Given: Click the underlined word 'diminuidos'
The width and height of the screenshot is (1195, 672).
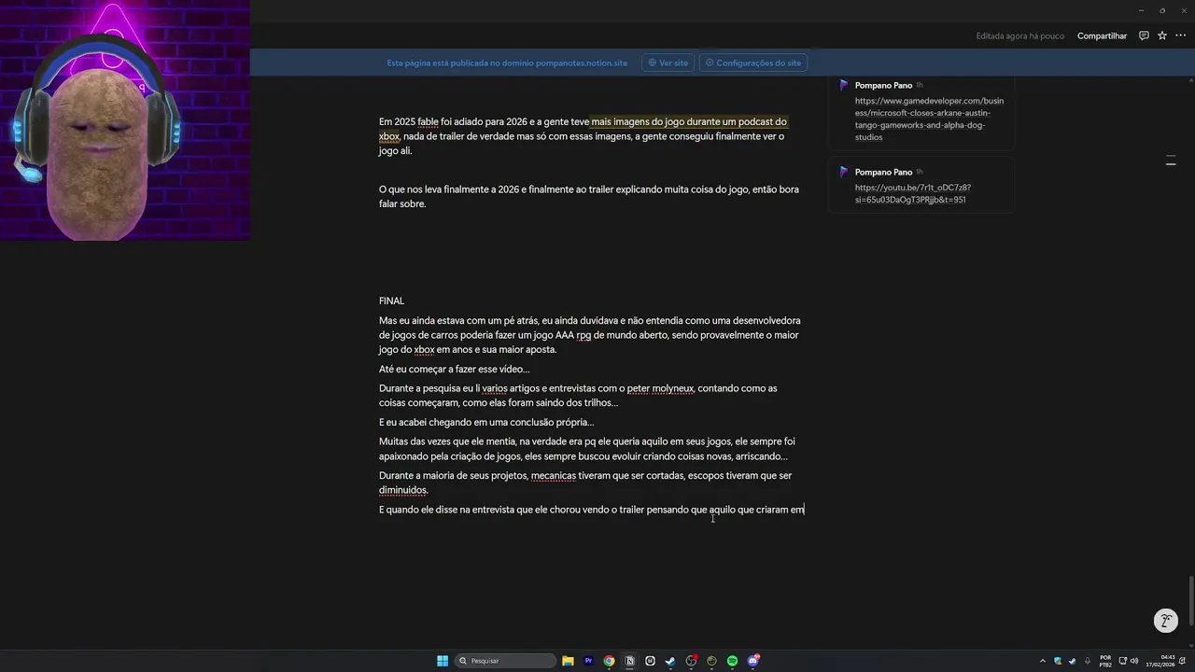Looking at the screenshot, I should point(402,490).
